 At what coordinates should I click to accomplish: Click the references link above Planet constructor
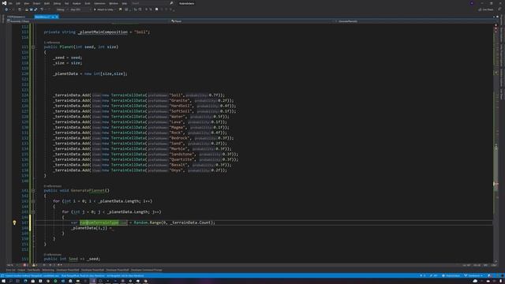click(x=52, y=43)
